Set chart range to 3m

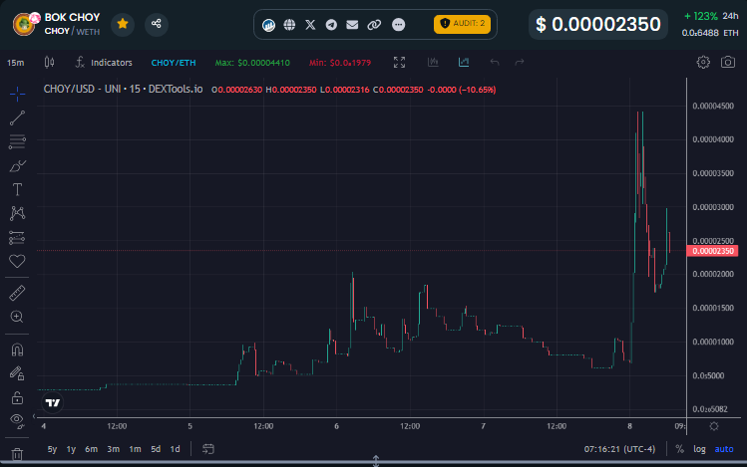pyautogui.click(x=113, y=449)
